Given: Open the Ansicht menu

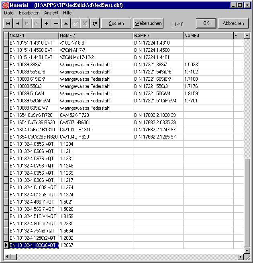Looking at the screenshot, I should (x=51, y=13).
